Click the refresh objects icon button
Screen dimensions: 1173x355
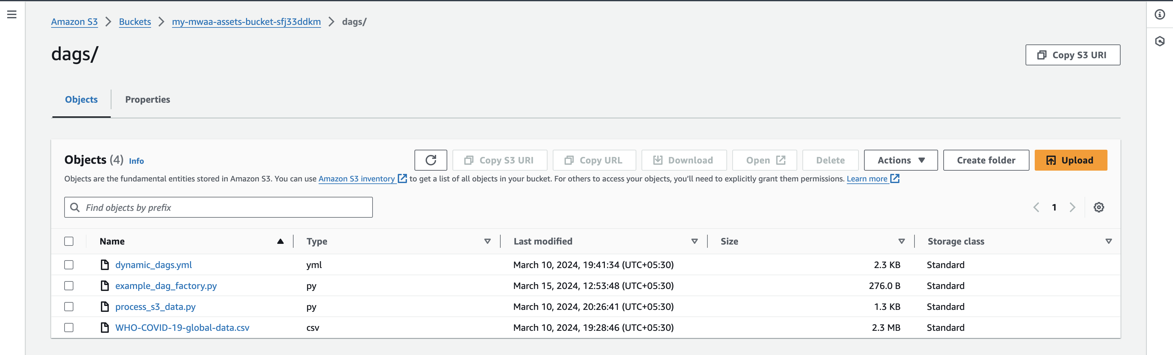[430, 160]
